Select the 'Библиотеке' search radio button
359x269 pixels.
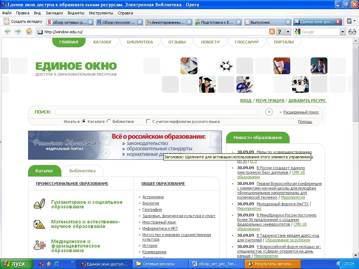tap(109, 121)
